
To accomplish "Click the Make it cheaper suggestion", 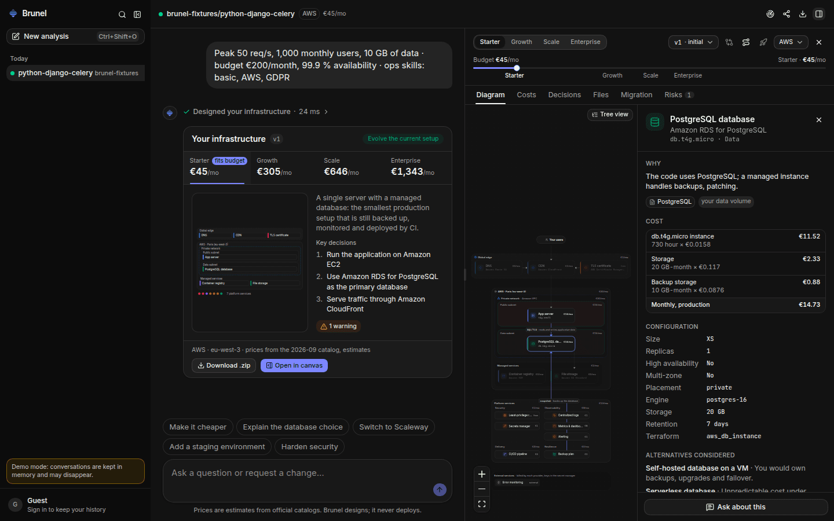I will click(198, 427).
